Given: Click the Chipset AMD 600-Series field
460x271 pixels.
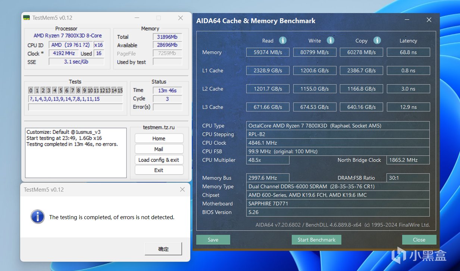Looking at the screenshot, I should click(x=338, y=195).
